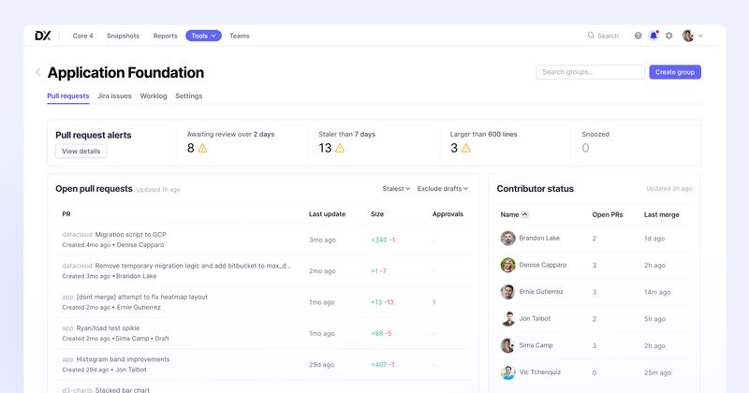Open the help question mark icon
This screenshot has width=749, height=393.
[639, 36]
